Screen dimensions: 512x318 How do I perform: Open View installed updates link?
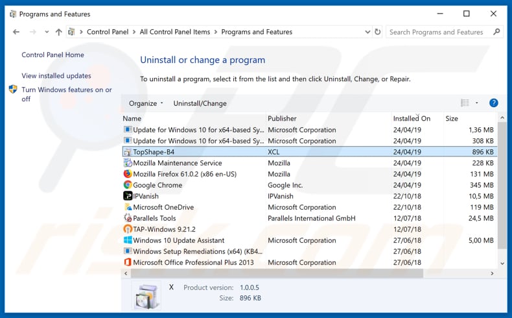coord(56,76)
